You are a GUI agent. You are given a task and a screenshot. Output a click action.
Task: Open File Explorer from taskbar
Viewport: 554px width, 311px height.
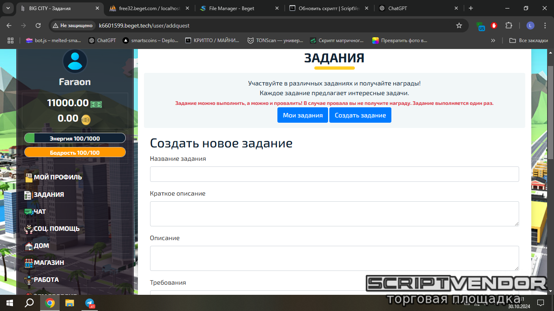[x=70, y=303]
